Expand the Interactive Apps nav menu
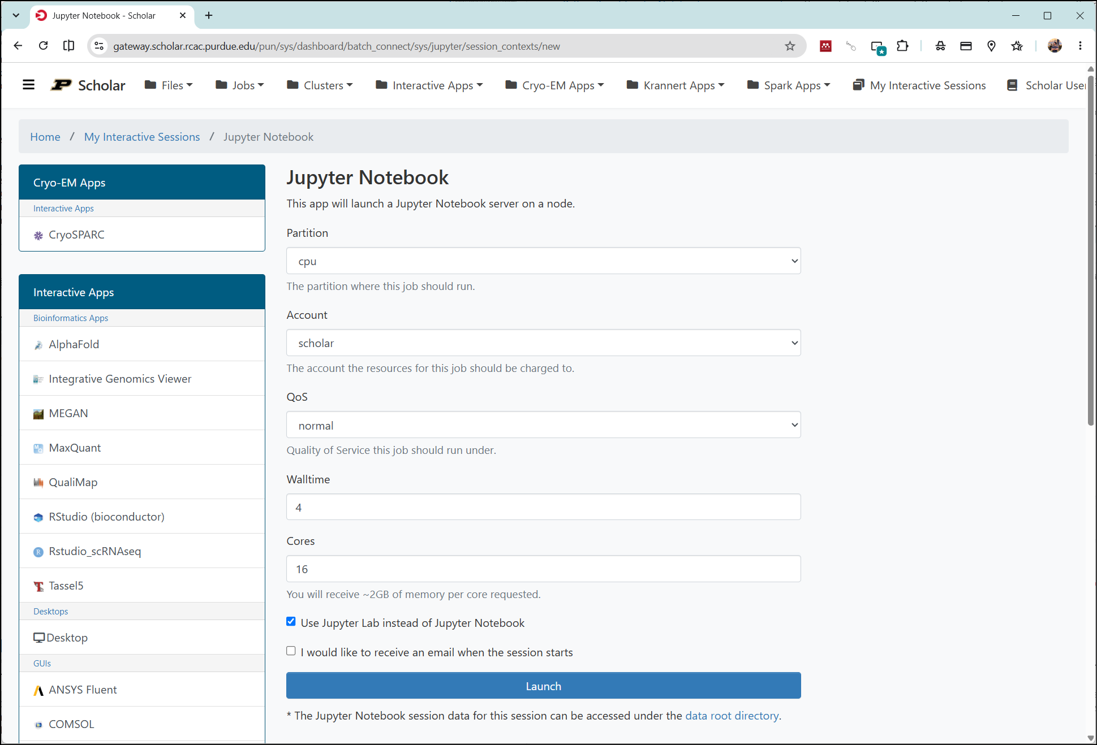 [x=429, y=85]
